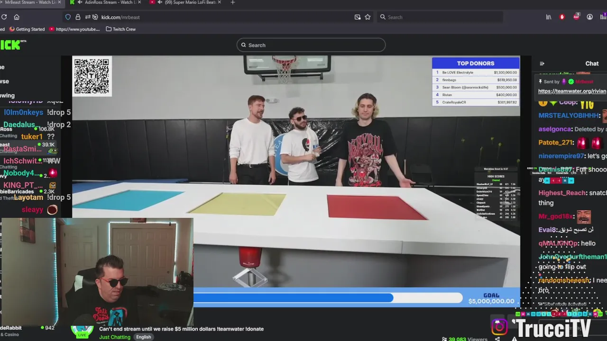Unmute the AdinRoss Stream tab audio icon
607x341 pixels.
80,2
